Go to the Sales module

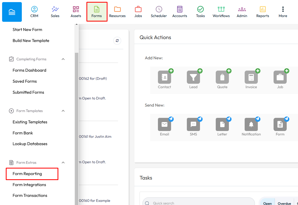(x=55, y=12)
